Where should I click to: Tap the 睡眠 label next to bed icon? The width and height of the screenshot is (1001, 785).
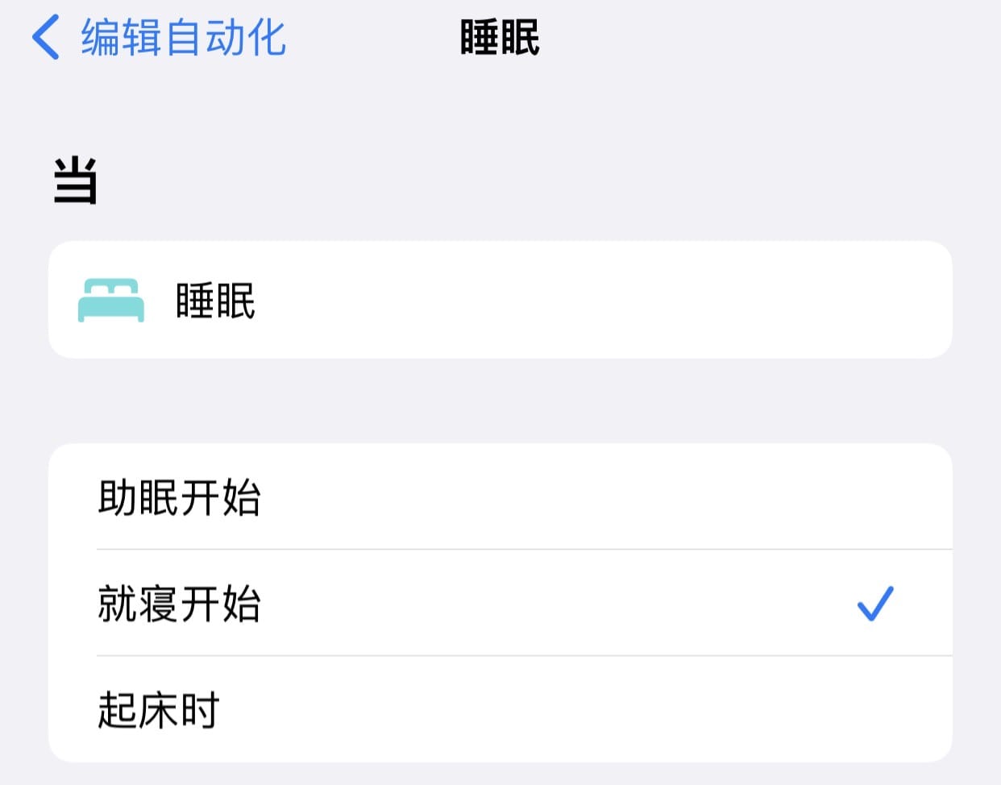(x=215, y=301)
